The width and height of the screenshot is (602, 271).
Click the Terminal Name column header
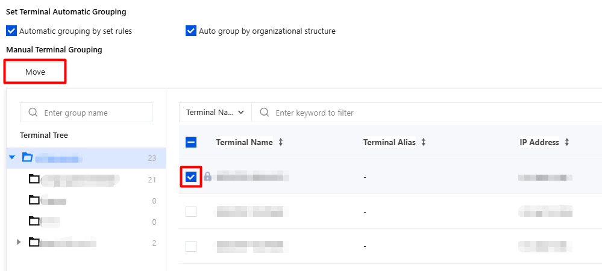click(x=245, y=142)
